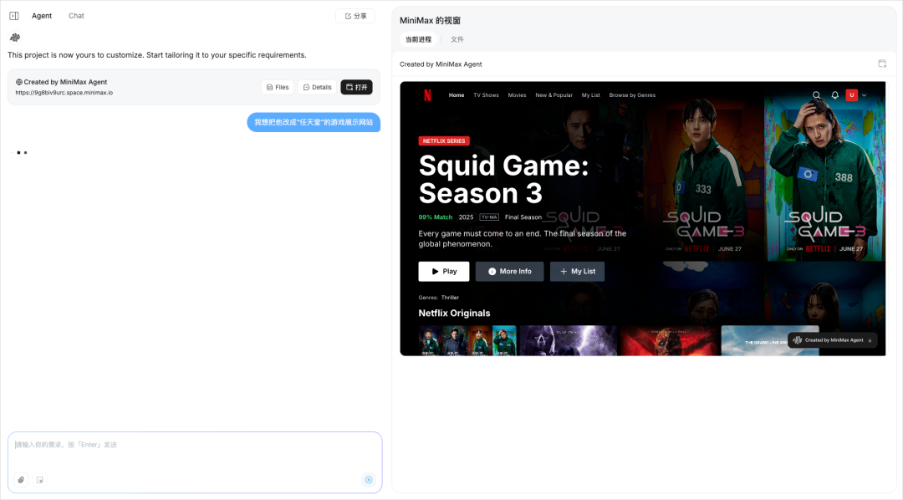Click the select-element icon beside the paperclip
The width and height of the screenshot is (903, 500).
pos(40,480)
